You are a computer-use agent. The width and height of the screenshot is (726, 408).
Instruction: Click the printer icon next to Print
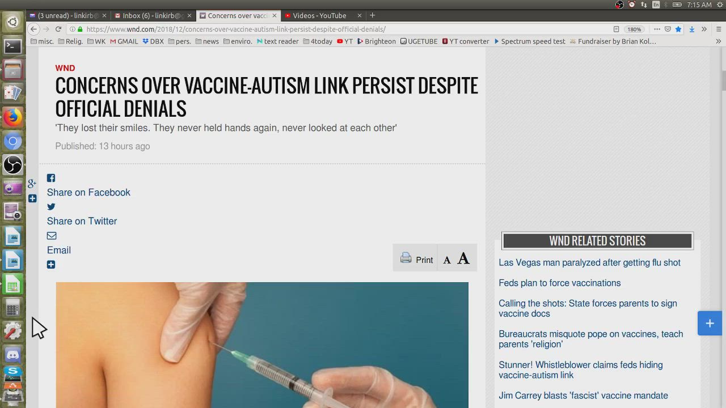[406, 258]
